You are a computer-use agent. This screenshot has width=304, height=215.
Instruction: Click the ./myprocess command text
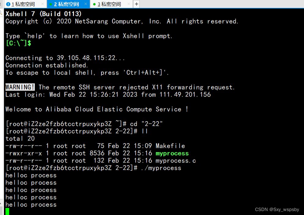tap(161, 168)
